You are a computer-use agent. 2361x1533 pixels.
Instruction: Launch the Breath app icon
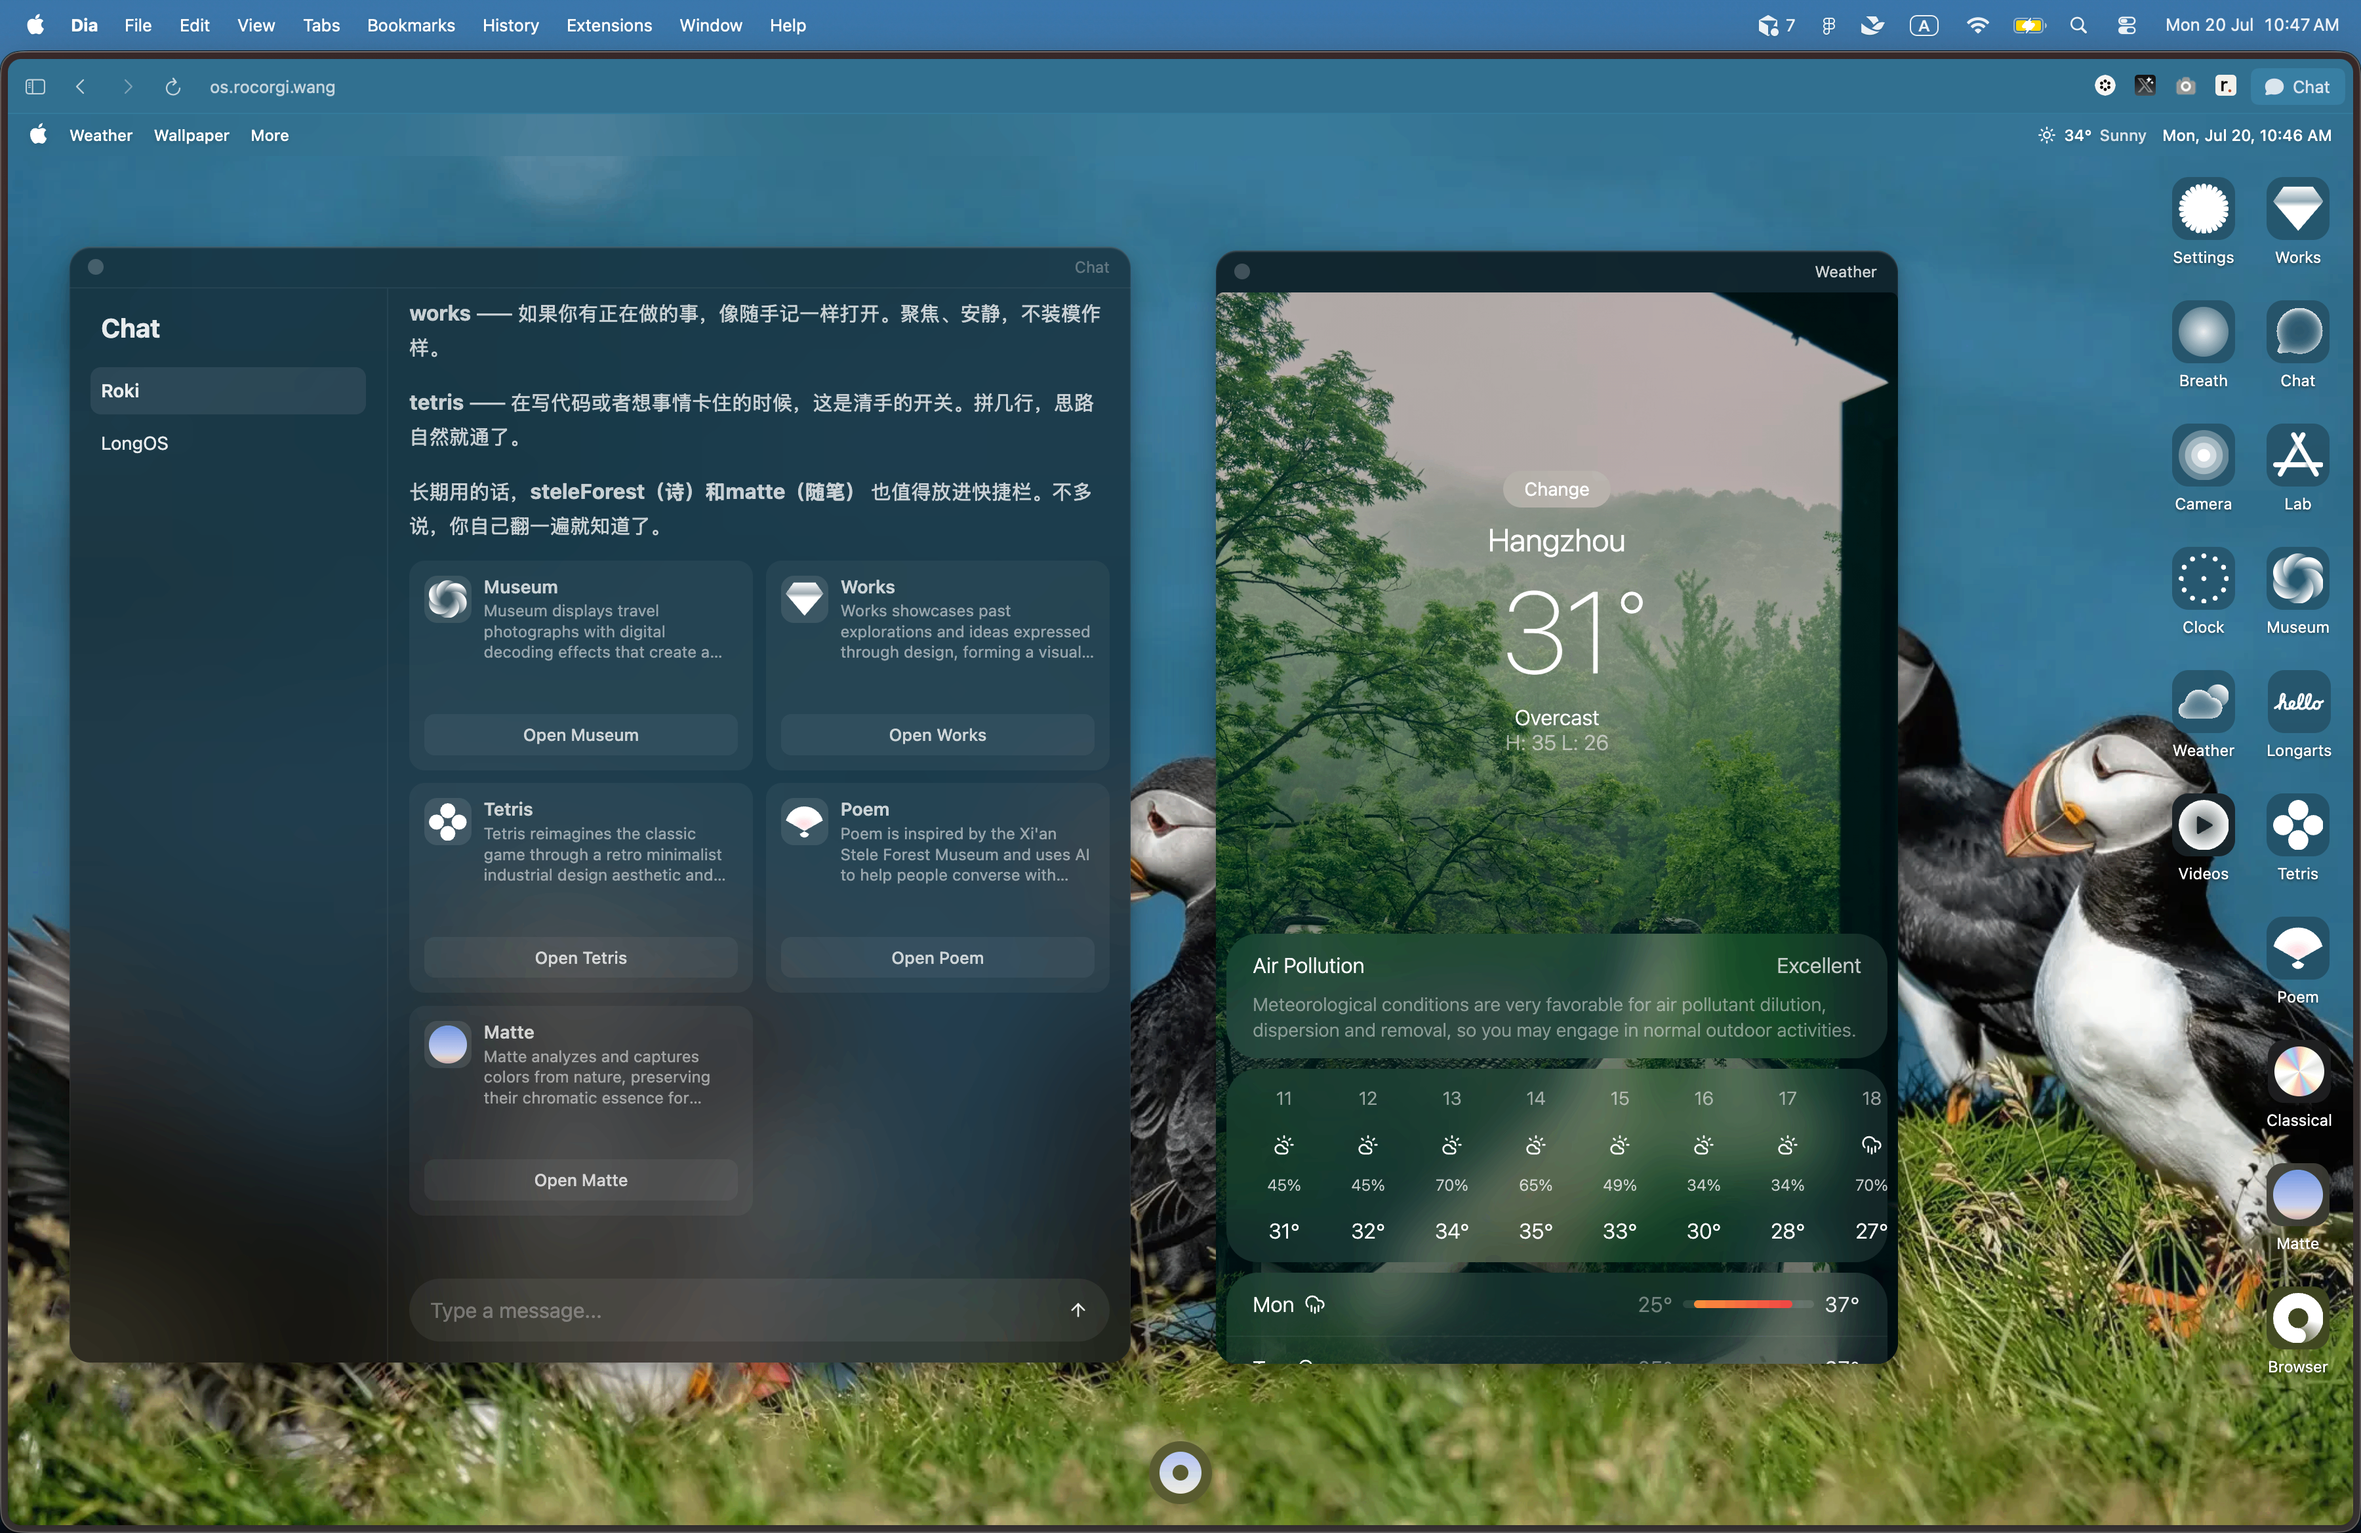[2202, 332]
